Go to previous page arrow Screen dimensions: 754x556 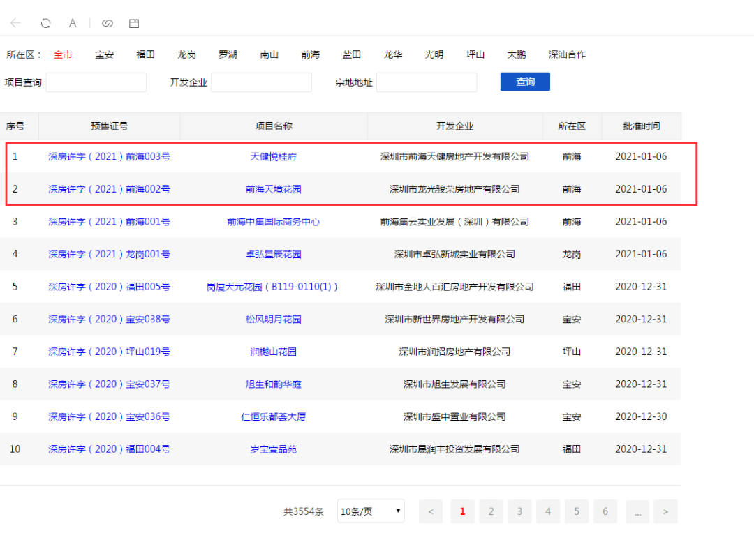(431, 511)
